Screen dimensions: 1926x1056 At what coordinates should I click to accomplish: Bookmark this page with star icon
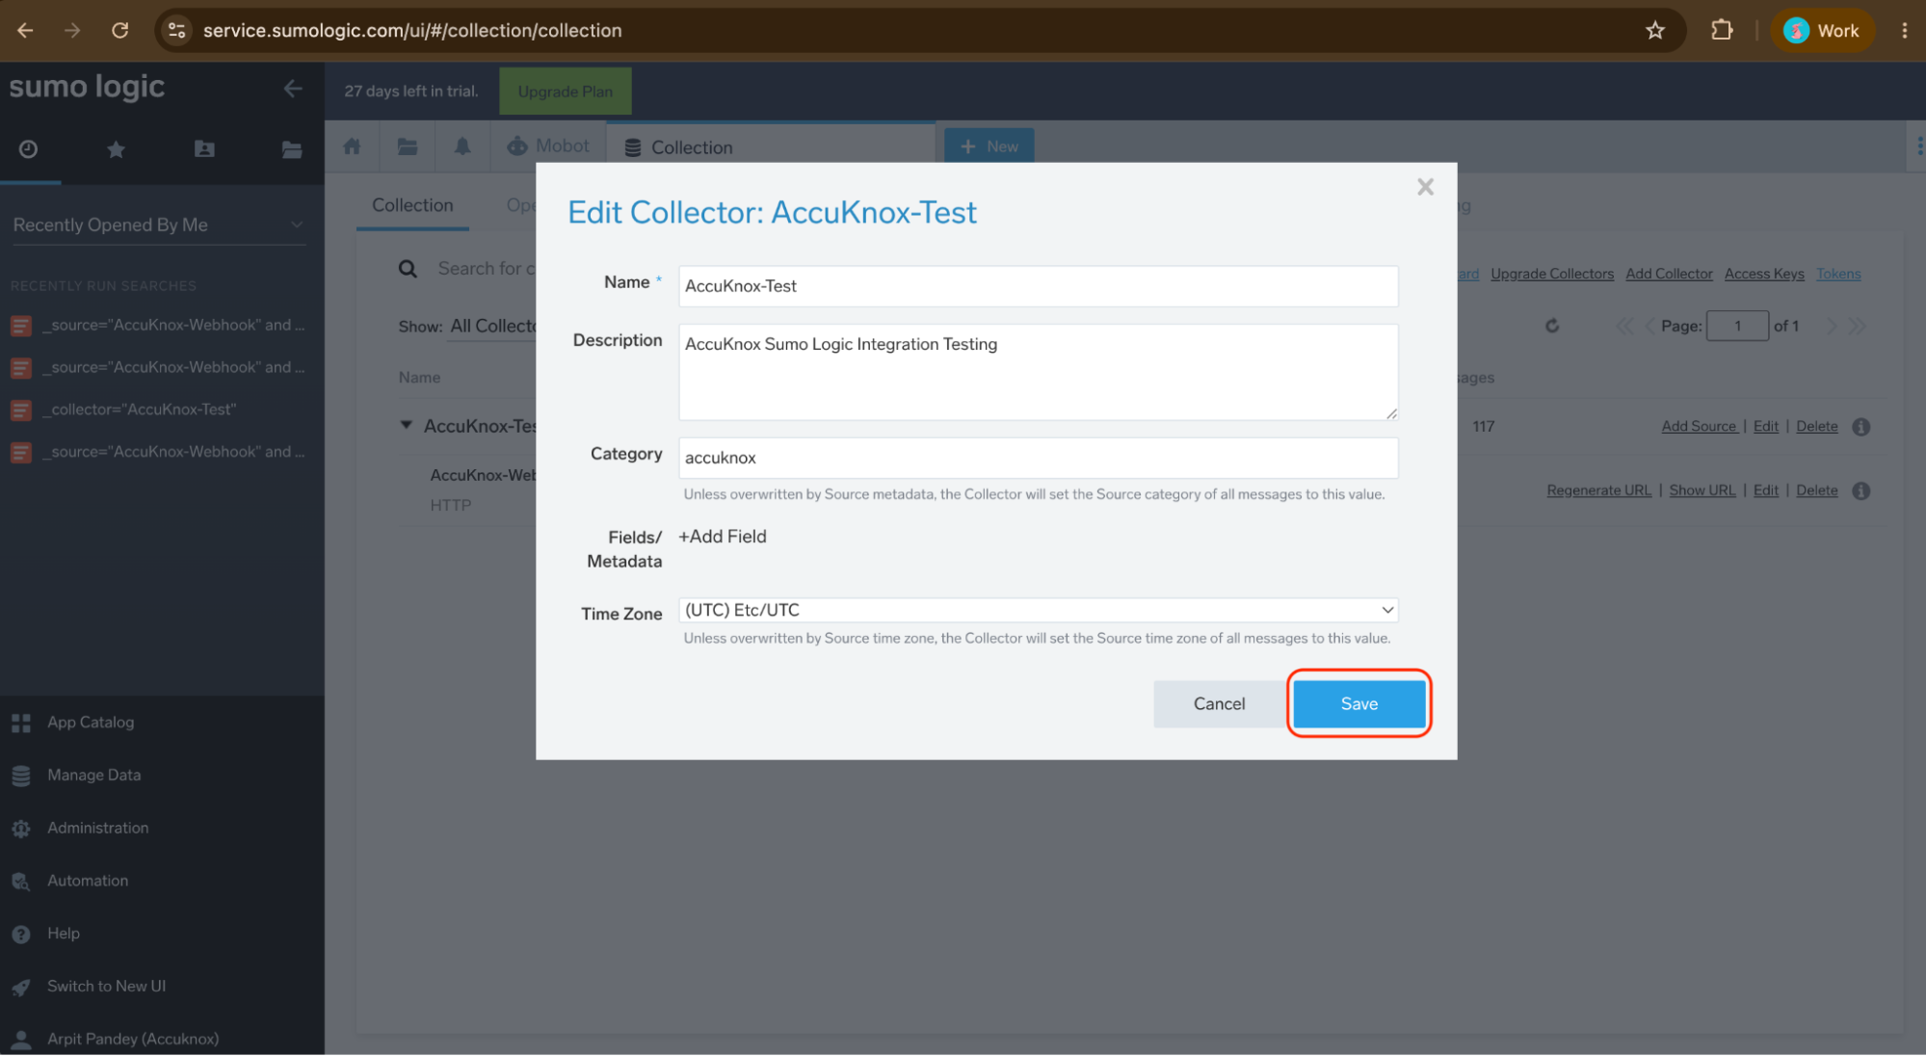(1654, 31)
